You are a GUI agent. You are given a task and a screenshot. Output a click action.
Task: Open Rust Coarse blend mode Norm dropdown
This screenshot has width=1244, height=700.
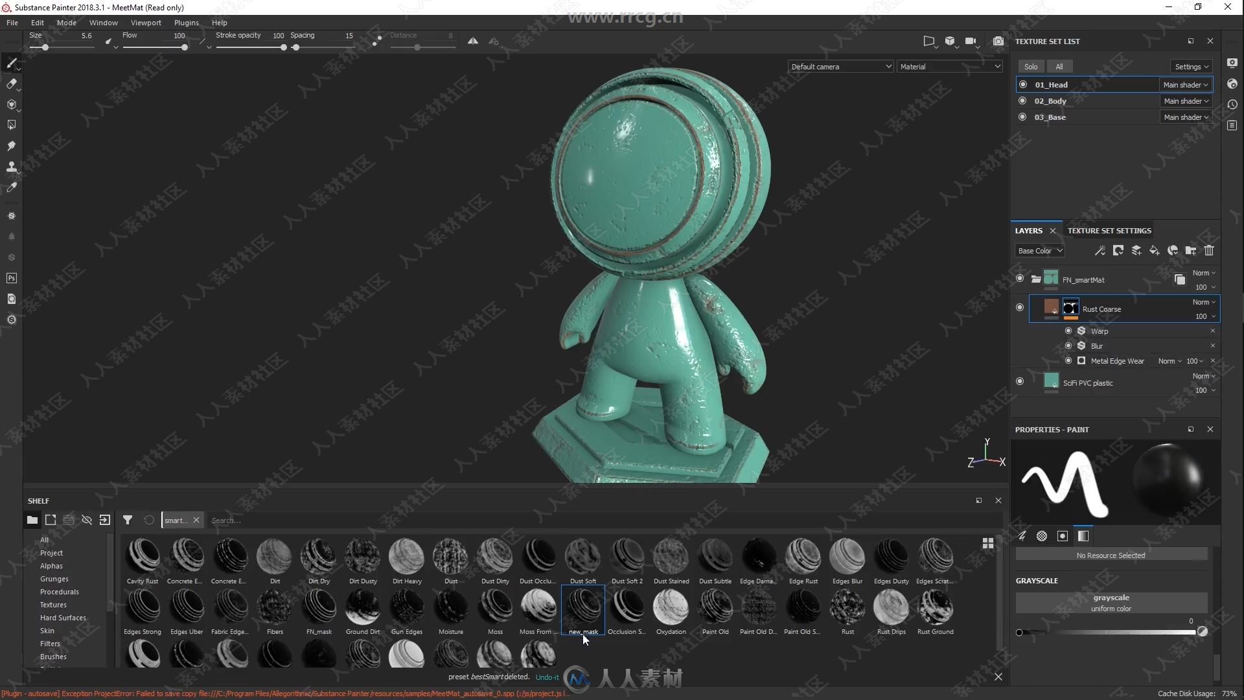[1204, 302]
